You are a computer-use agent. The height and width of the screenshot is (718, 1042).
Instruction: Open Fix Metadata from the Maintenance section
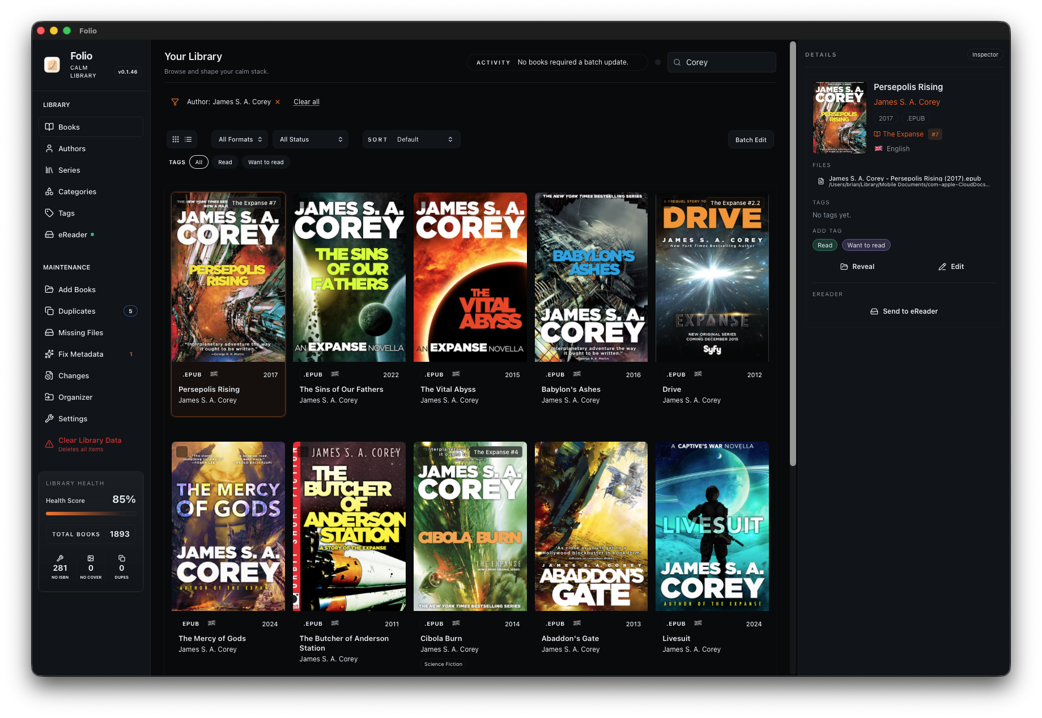tap(79, 354)
